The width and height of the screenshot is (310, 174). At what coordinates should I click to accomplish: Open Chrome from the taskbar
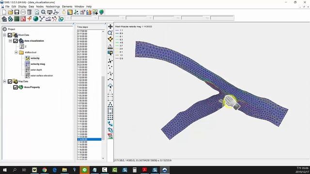coord(45,170)
